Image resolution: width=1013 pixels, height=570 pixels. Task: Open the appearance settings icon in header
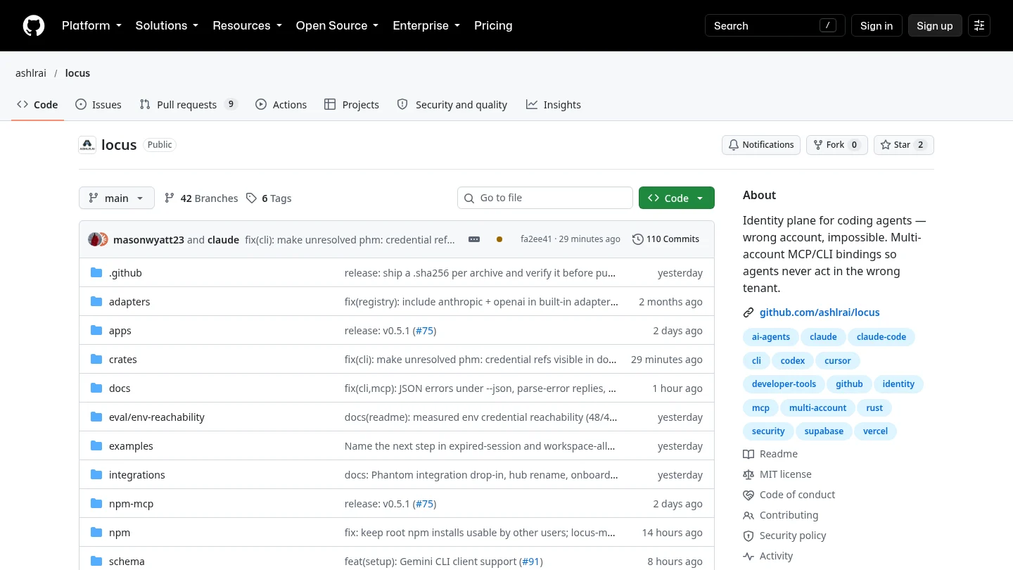point(979,26)
